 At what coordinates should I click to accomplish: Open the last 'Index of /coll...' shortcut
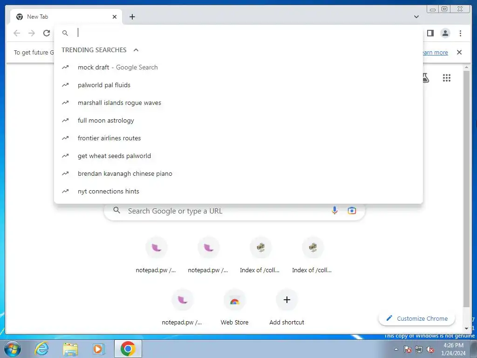pos(313,256)
